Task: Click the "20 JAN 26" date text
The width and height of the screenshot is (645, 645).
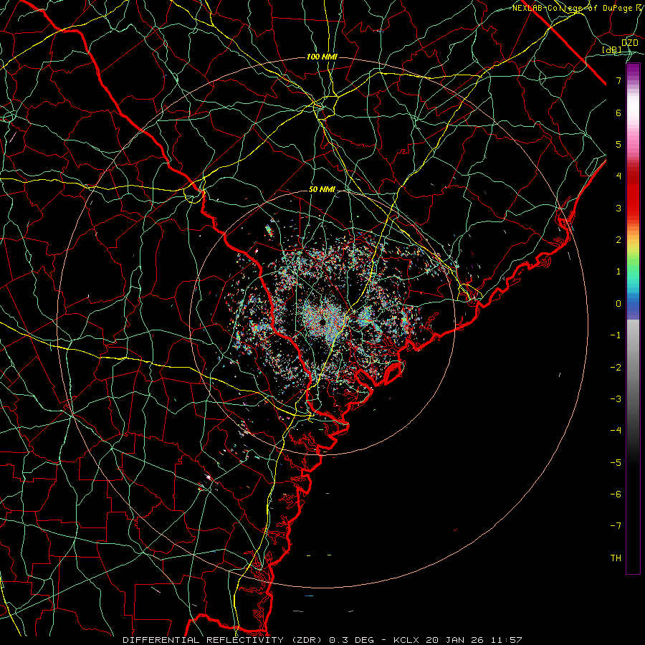Action: click(454, 640)
